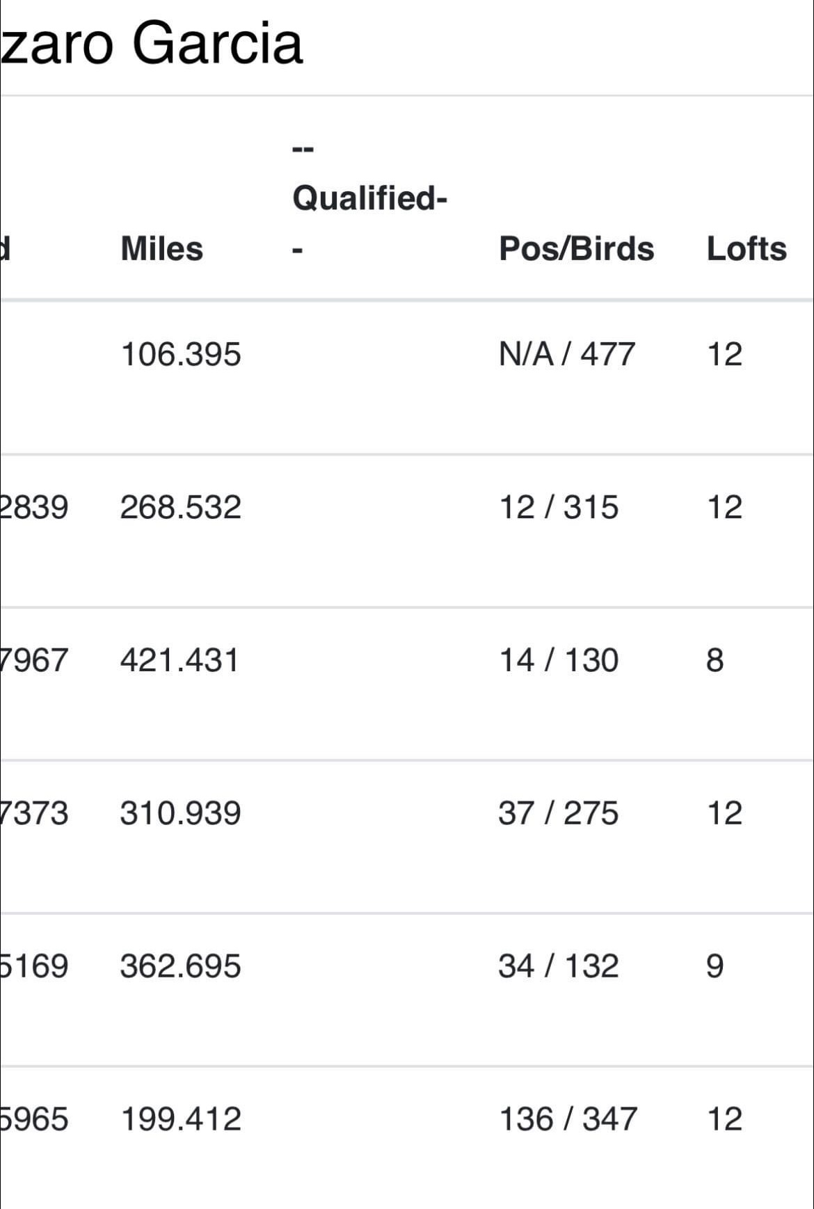Viewport: 814px width, 1209px height.
Task: Tap the 421.431 miles cell
Action: (179, 660)
